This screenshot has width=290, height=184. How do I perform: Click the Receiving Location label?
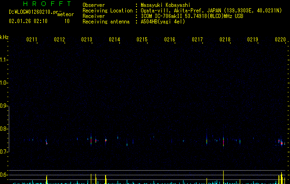107,11
